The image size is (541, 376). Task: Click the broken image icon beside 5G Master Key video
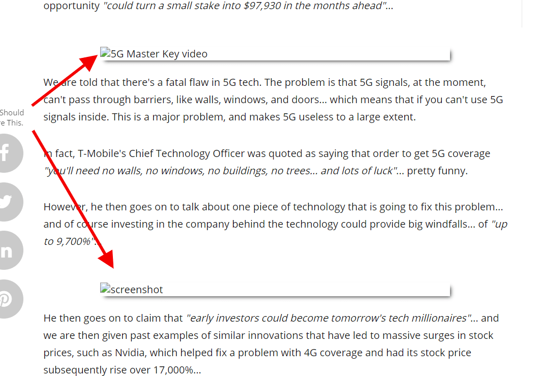click(x=105, y=53)
